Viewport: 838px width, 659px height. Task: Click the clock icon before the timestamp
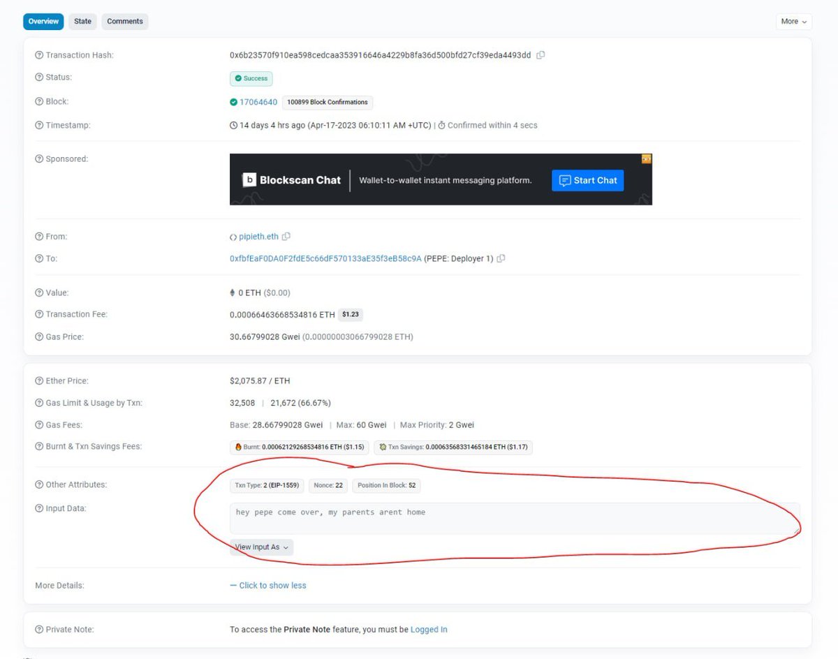point(233,125)
